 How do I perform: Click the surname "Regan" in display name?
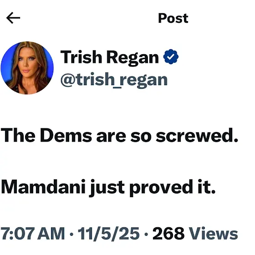(133, 58)
